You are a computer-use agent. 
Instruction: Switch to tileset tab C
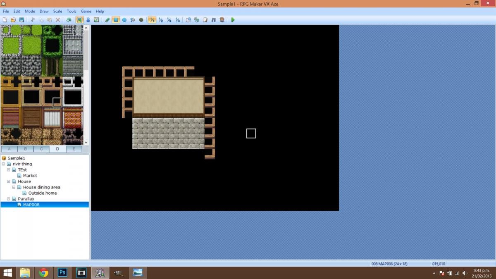[41, 149]
